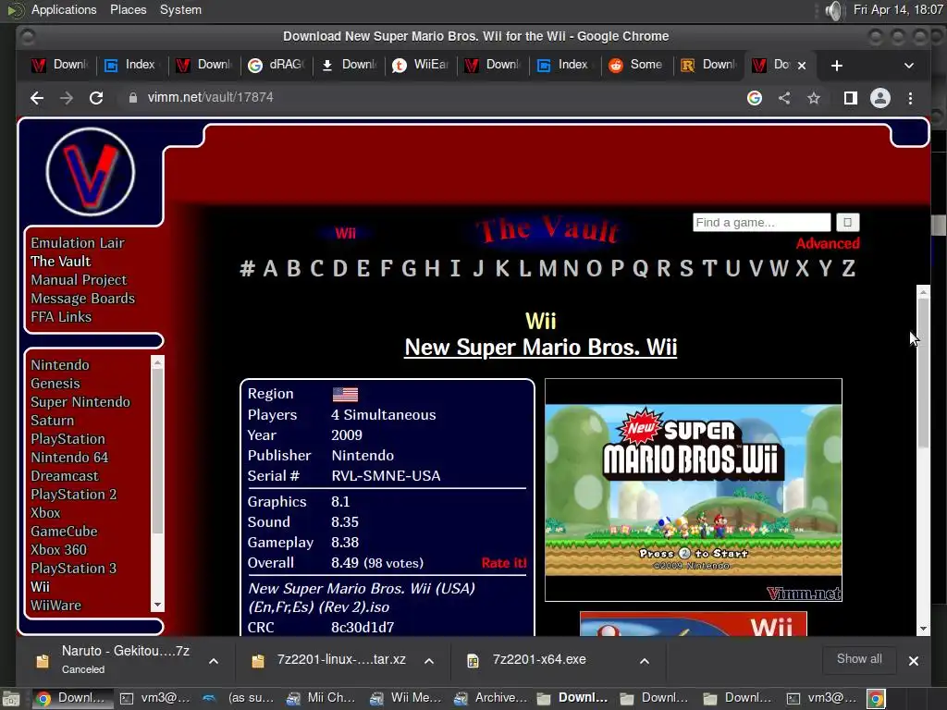This screenshot has width=947, height=710.
Task: Click the console list scroll down arrow
Action: 157,605
